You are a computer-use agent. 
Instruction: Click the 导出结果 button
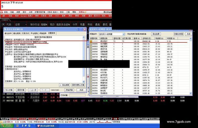(156, 34)
